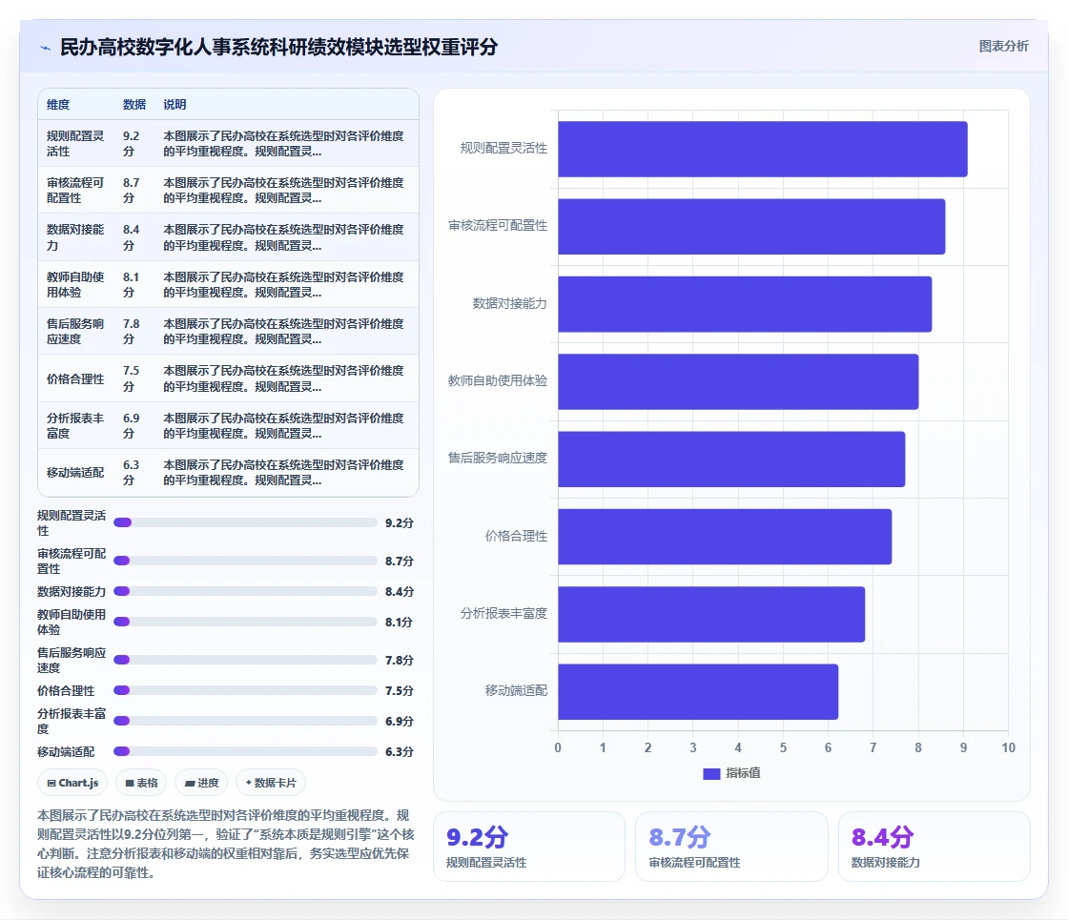Click the 移动端适配 chart axis label
The image size is (1068, 920).
(516, 690)
